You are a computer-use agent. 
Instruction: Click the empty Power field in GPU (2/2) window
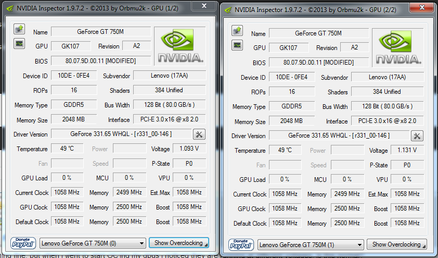point(347,150)
